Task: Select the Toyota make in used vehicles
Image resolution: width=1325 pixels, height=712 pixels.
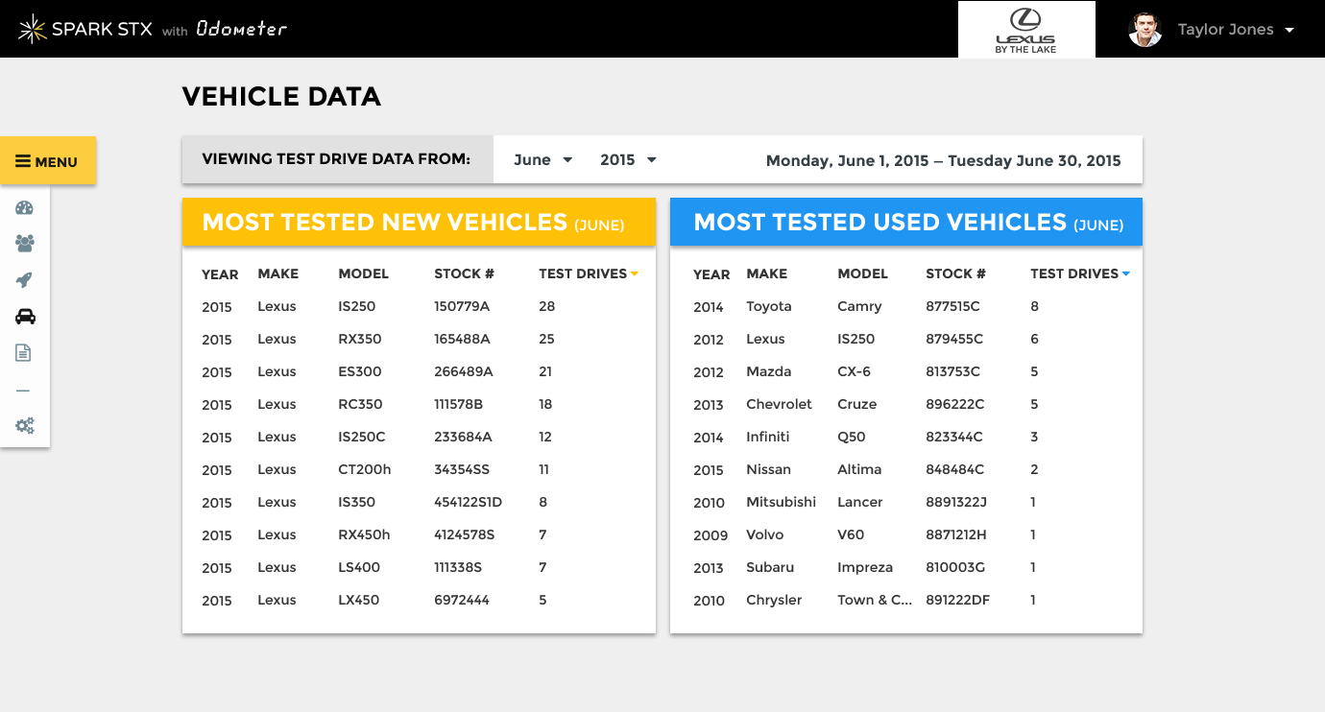Action: (x=769, y=306)
